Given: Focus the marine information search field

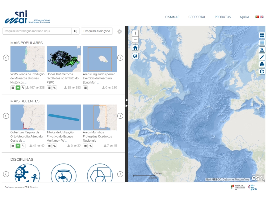Looking at the screenshot, I should [x=37, y=31].
